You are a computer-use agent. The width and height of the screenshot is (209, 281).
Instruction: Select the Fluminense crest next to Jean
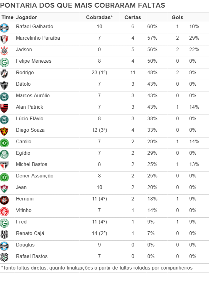point(5,188)
